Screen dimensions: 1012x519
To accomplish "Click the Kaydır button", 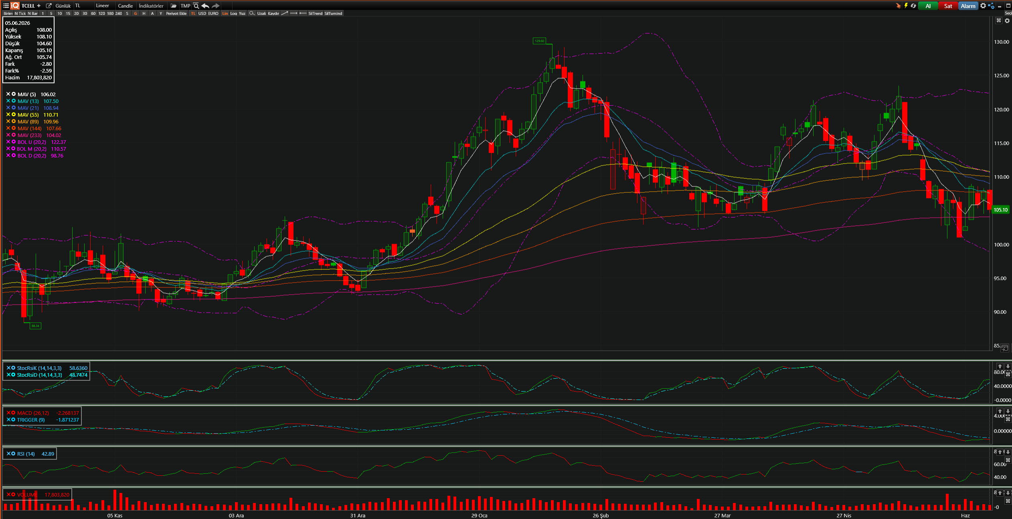I will 273,13.
